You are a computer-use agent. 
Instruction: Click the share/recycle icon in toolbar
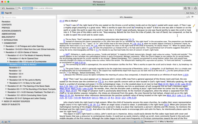195,8
